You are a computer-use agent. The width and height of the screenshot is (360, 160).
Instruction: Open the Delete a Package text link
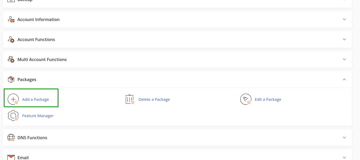[154, 99]
